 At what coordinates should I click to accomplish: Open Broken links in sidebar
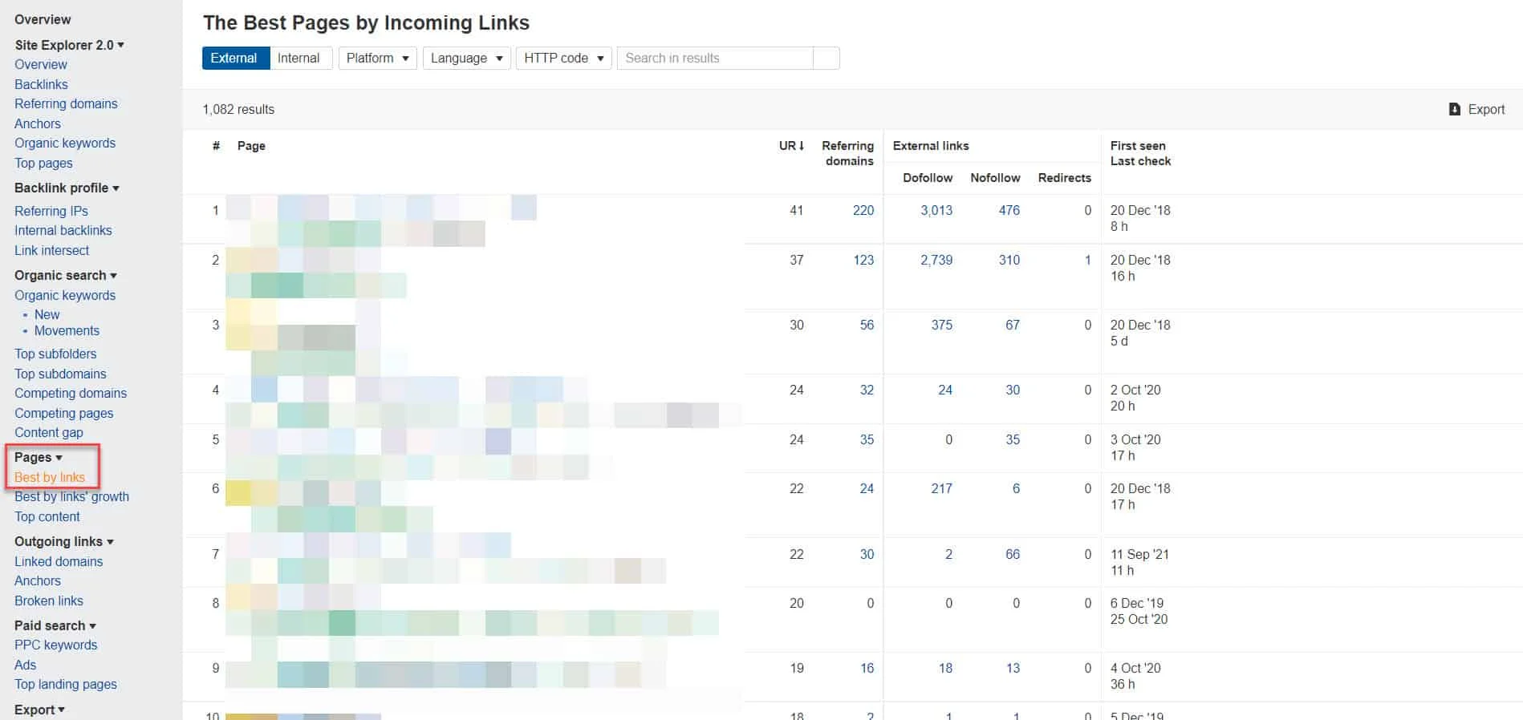coord(48,601)
